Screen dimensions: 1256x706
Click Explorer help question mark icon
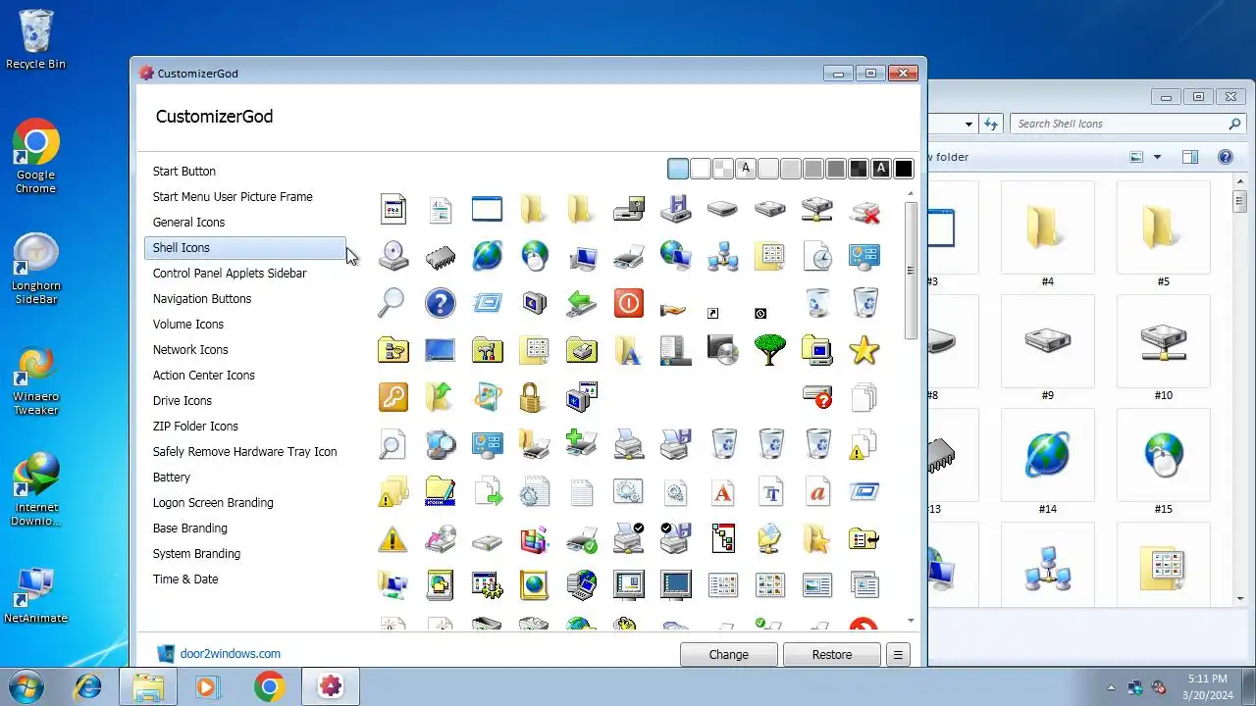click(x=1225, y=157)
